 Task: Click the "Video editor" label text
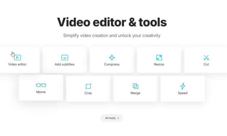(x=17, y=64)
